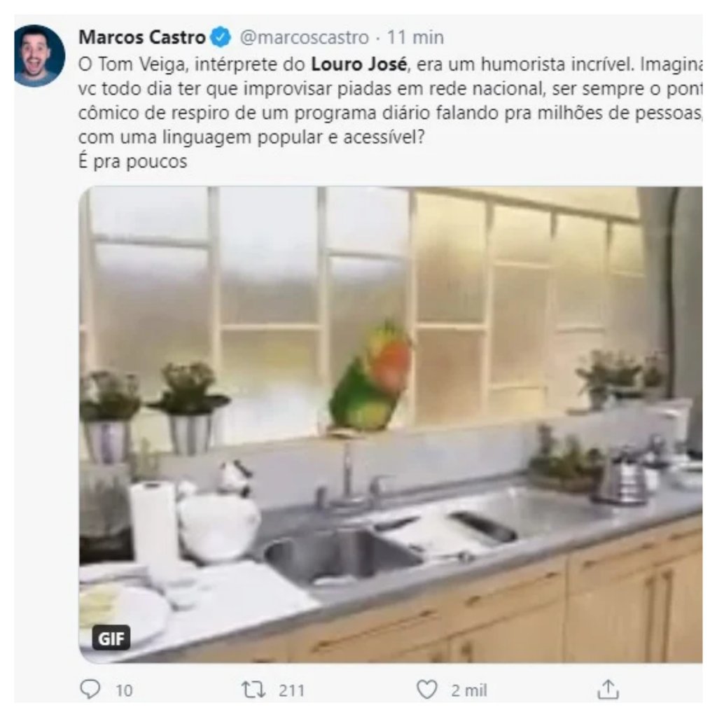Viewport: 717px width, 717px height.
Task: Click the reply speech bubble icon
Action: tap(90, 689)
